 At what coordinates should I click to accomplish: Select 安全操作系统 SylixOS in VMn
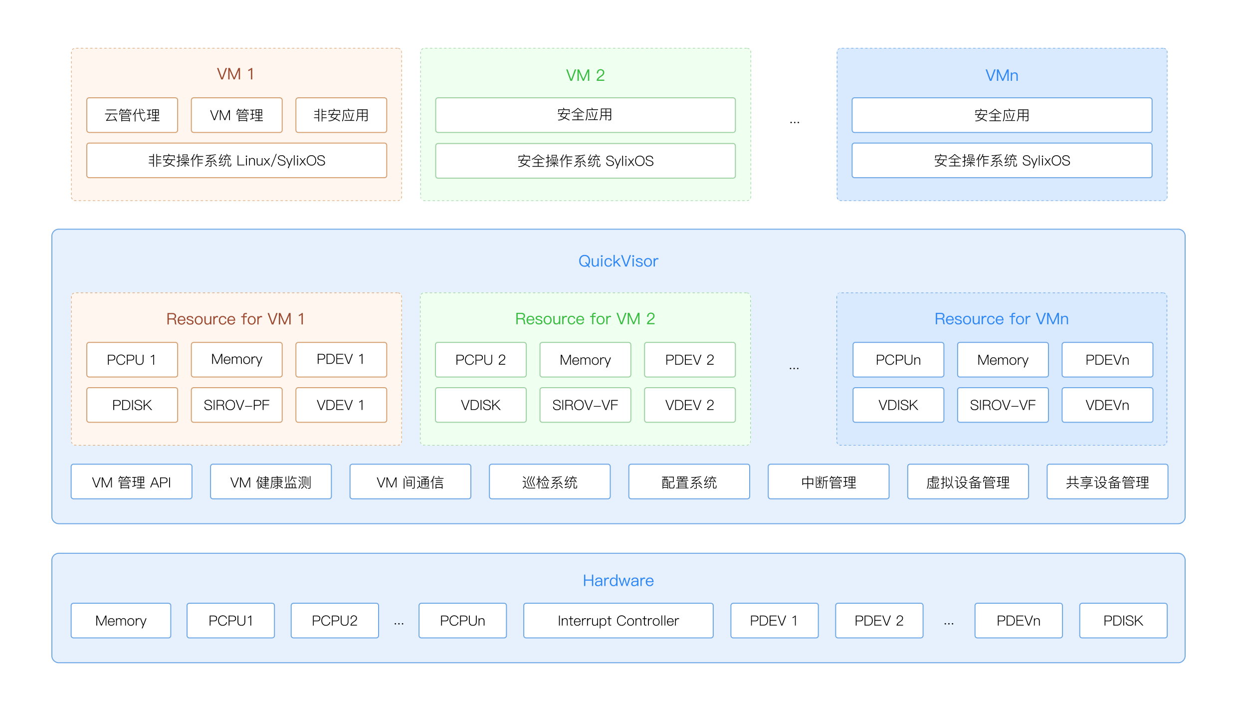(x=1002, y=161)
